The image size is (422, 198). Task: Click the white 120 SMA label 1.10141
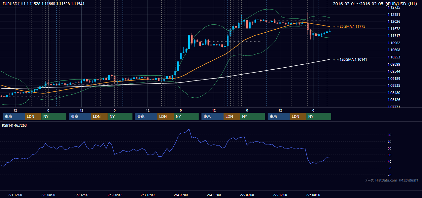pos(350,59)
